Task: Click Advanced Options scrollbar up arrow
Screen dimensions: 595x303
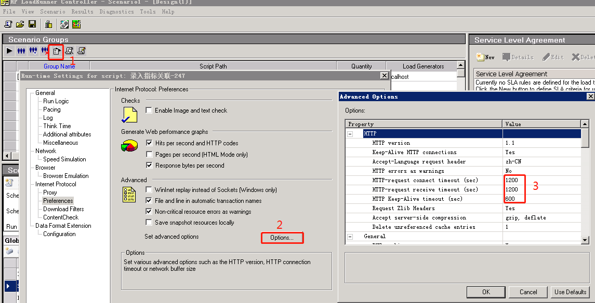Action: point(585,124)
